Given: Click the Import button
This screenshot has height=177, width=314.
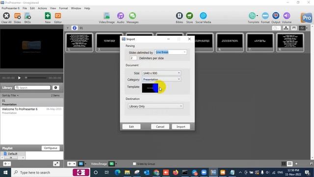Looking at the screenshot, I should 181,127.
